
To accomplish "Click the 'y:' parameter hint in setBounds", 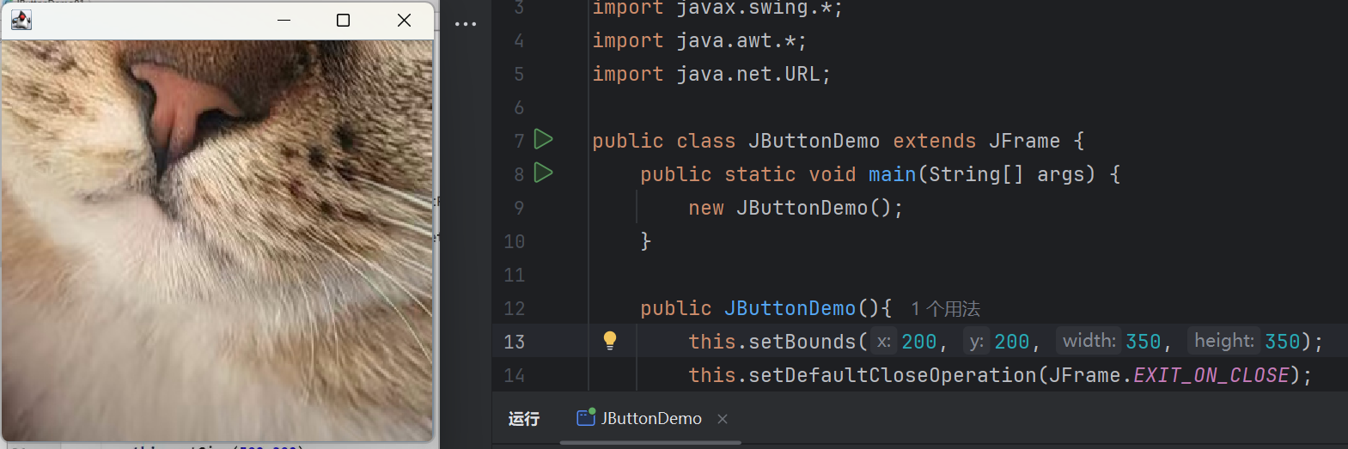I will (977, 341).
